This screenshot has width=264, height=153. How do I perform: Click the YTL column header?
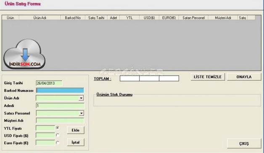(x=129, y=18)
